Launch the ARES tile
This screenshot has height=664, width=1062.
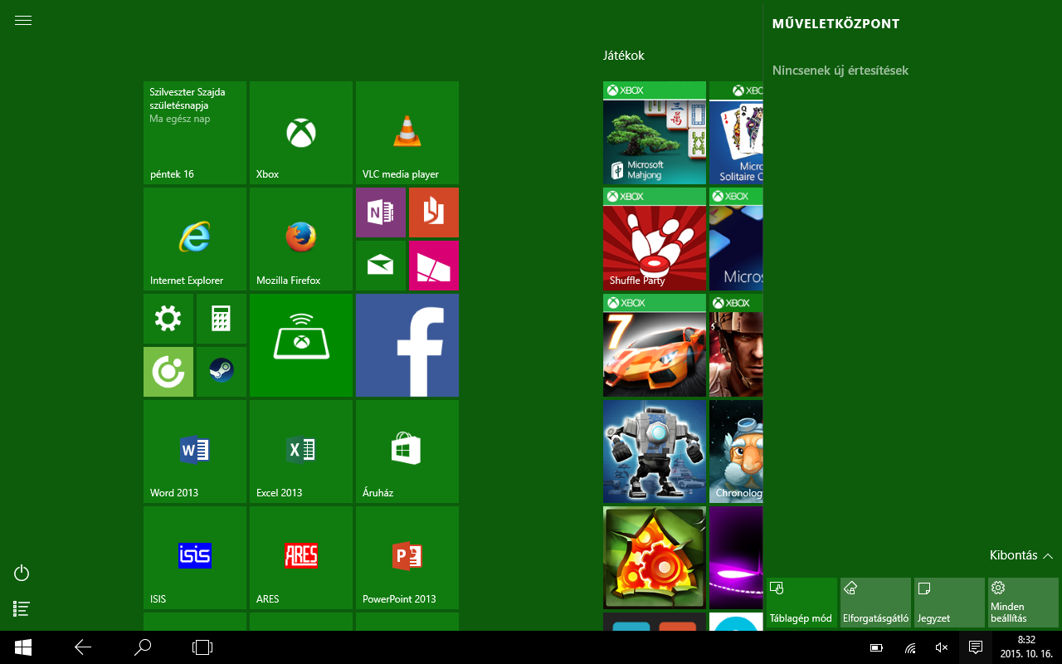[x=301, y=558]
